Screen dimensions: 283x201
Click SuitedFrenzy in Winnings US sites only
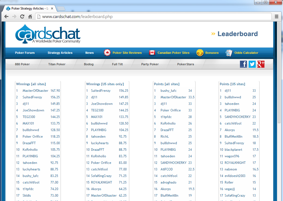[x=101, y=91]
